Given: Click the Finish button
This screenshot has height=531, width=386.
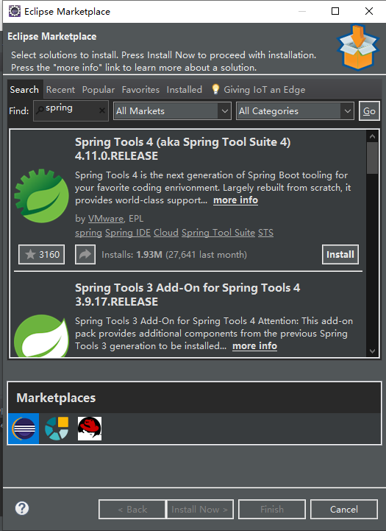Looking at the screenshot, I should (x=272, y=510).
